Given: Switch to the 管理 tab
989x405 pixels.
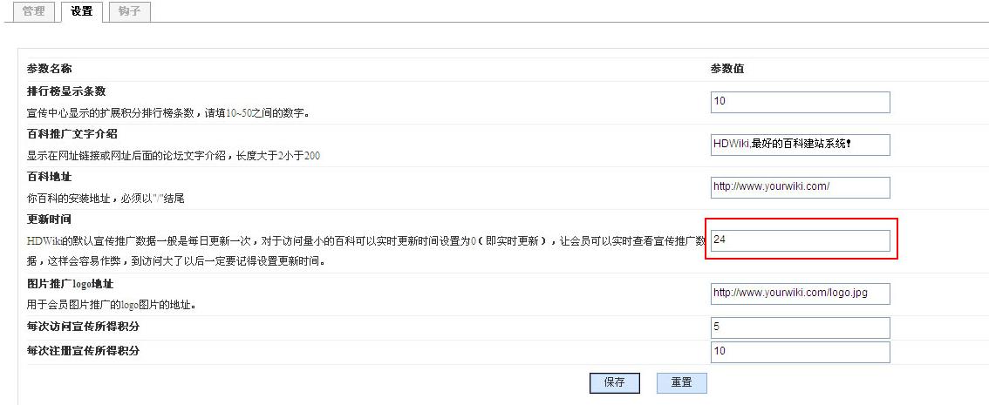Looking at the screenshot, I should click(33, 11).
